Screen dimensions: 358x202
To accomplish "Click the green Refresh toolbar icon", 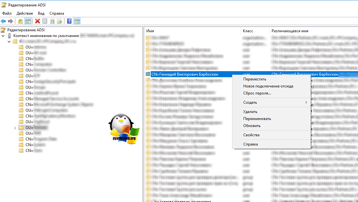I will coord(52,21).
